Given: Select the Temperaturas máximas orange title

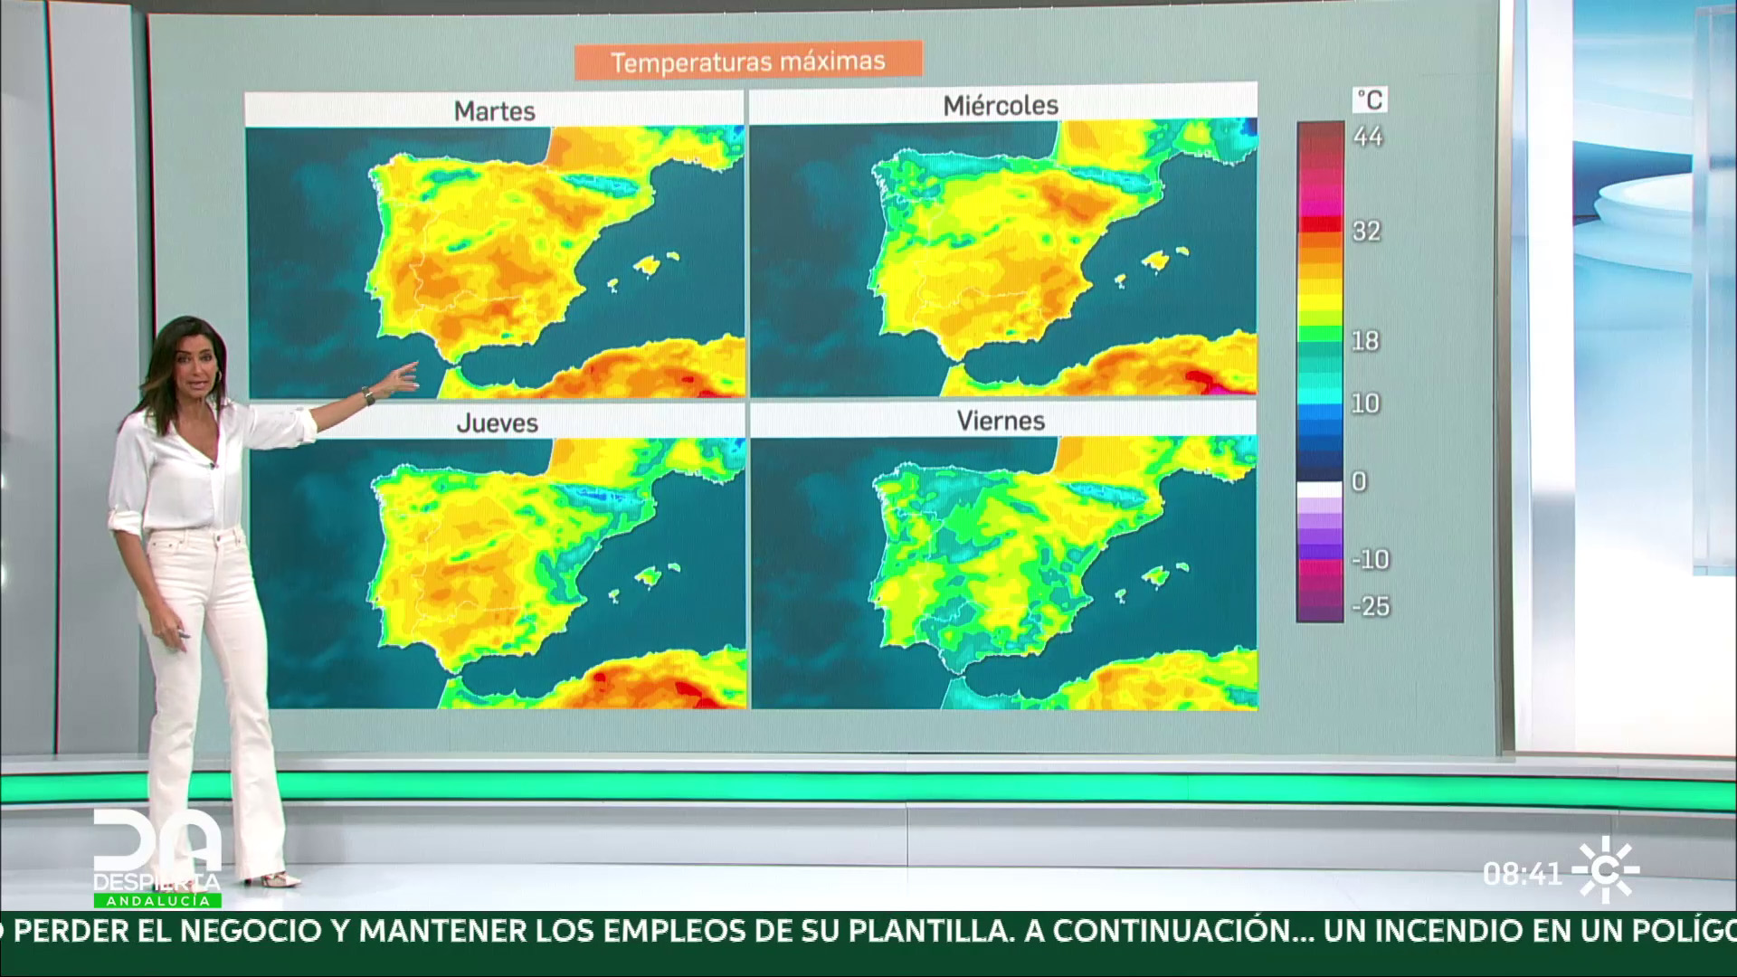Looking at the screenshot, I should click(748, 62).
